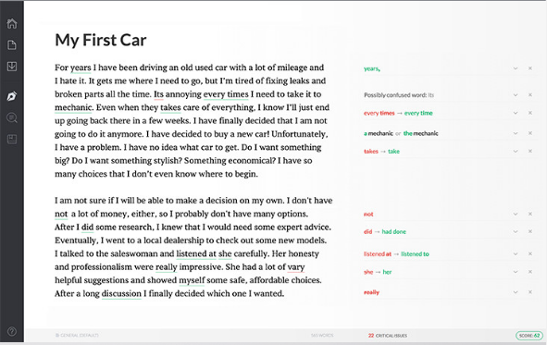This screenshot has width=547, height=345.
Task: Click the underlined word 'really' in the text
Action: tap(167, 267)
